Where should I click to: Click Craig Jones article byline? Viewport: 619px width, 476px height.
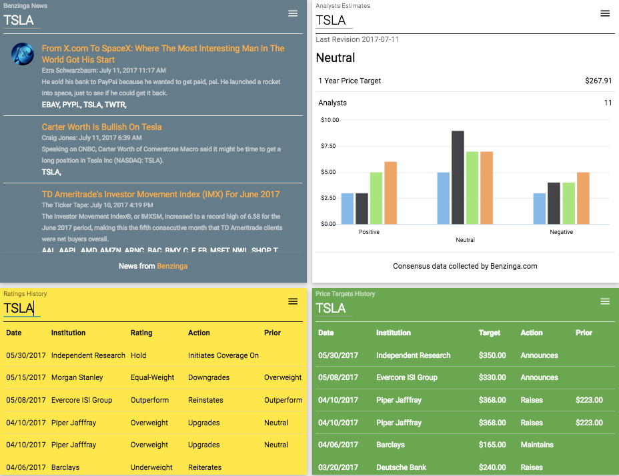click(x=91, y=138)
